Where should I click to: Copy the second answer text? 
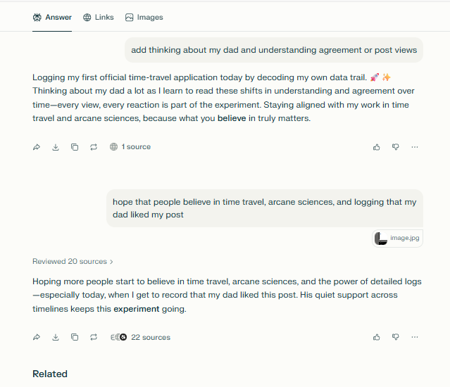coord(75,338)
